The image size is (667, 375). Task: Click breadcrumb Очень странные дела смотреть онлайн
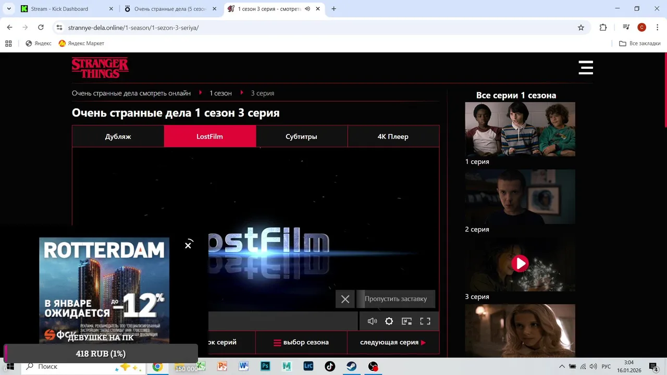[x=131, y=93]
